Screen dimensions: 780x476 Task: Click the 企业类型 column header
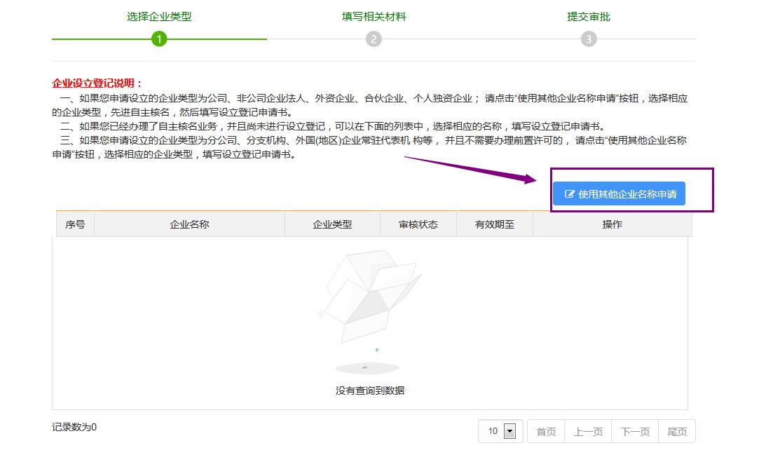(x=332, y=224)
